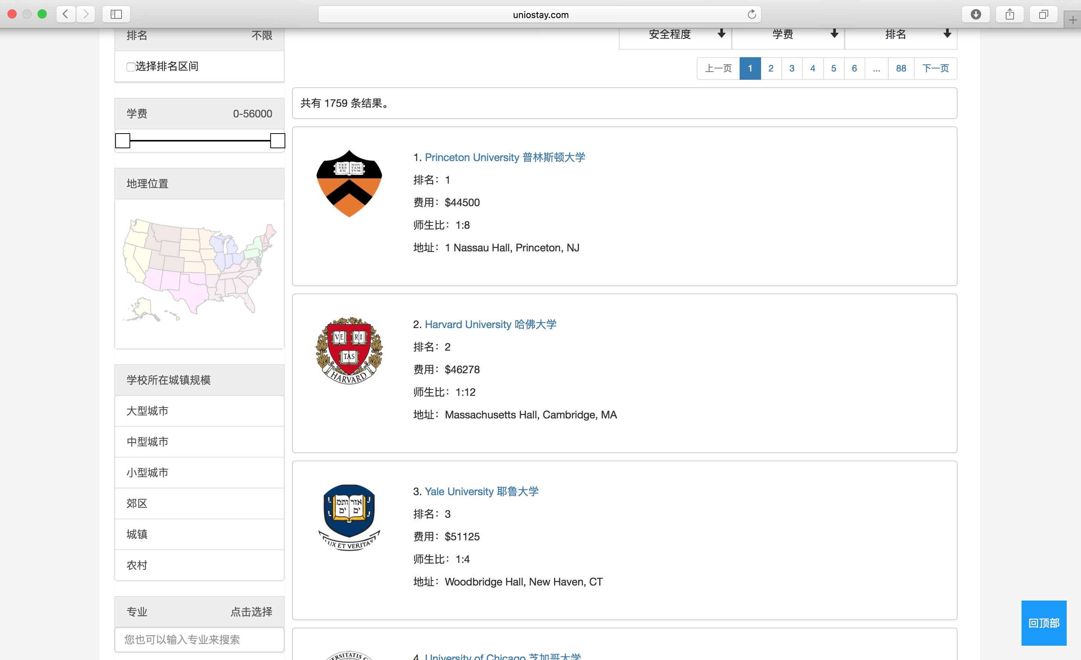Click the address Massachusetts Hall, Cambridge, MA

tap(531, 415)
